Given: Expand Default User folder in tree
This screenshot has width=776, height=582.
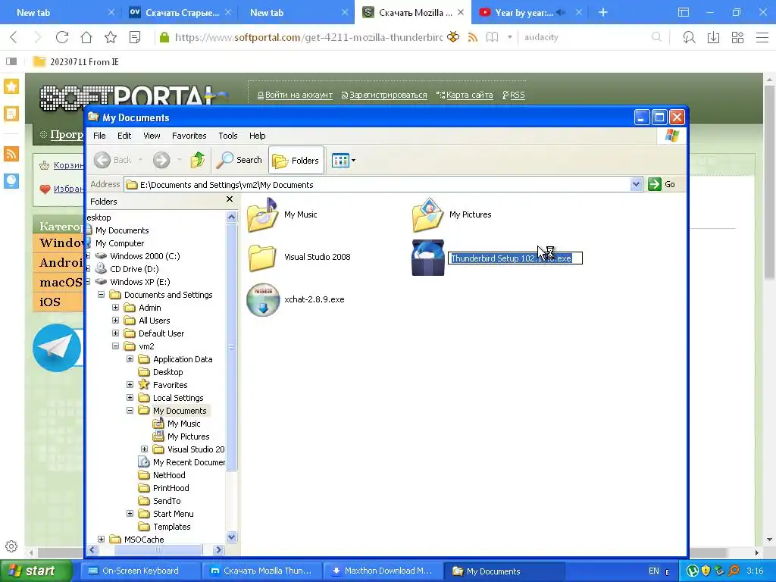Looking at the screenshot, I should coord(115,333).
